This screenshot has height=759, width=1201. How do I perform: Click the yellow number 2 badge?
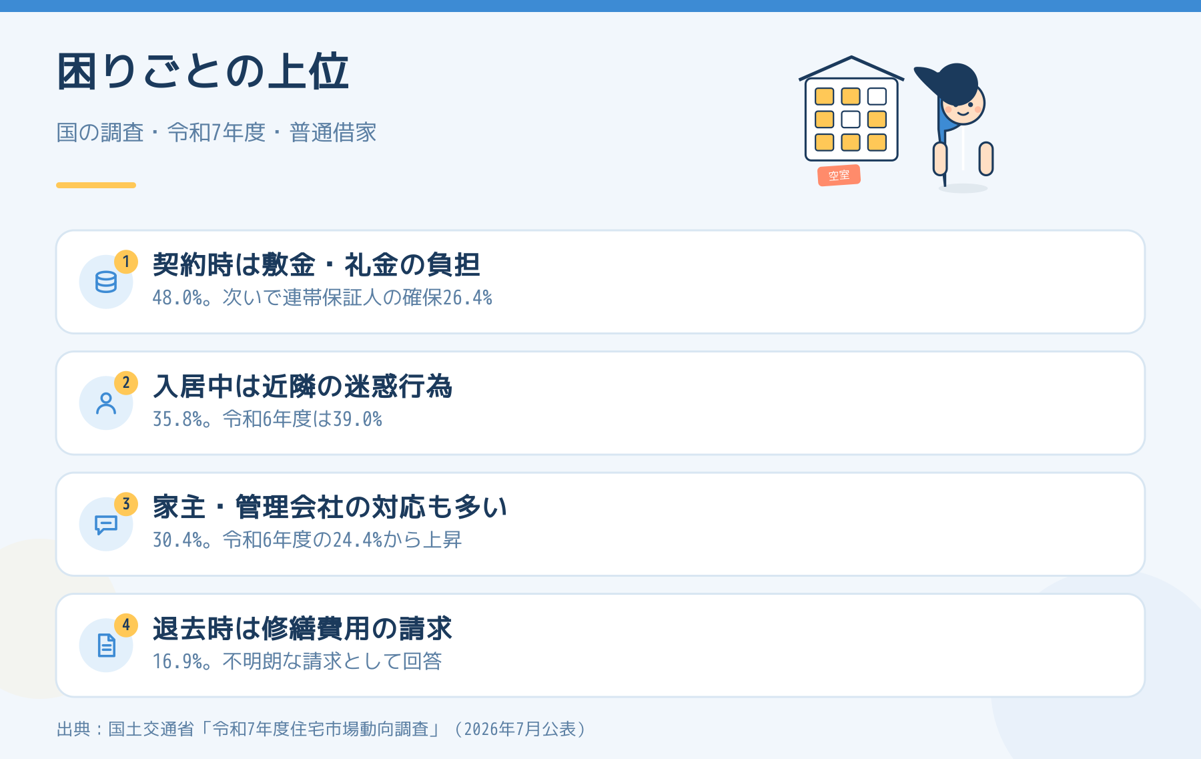(x=126, y=383)
